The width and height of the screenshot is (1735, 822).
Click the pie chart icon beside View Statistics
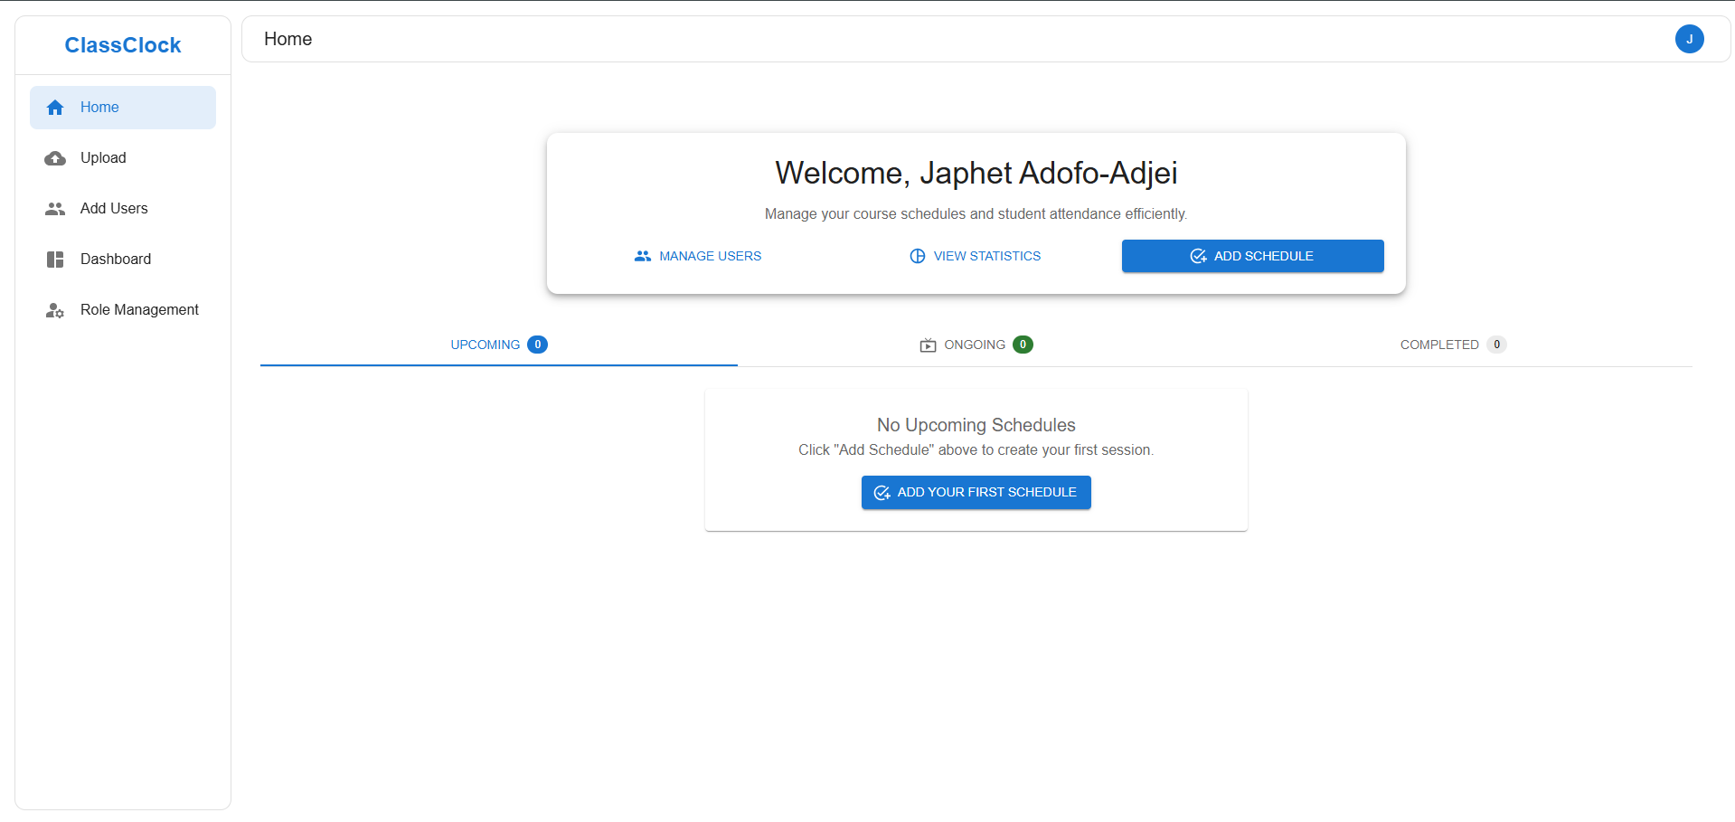click(917, 256)
